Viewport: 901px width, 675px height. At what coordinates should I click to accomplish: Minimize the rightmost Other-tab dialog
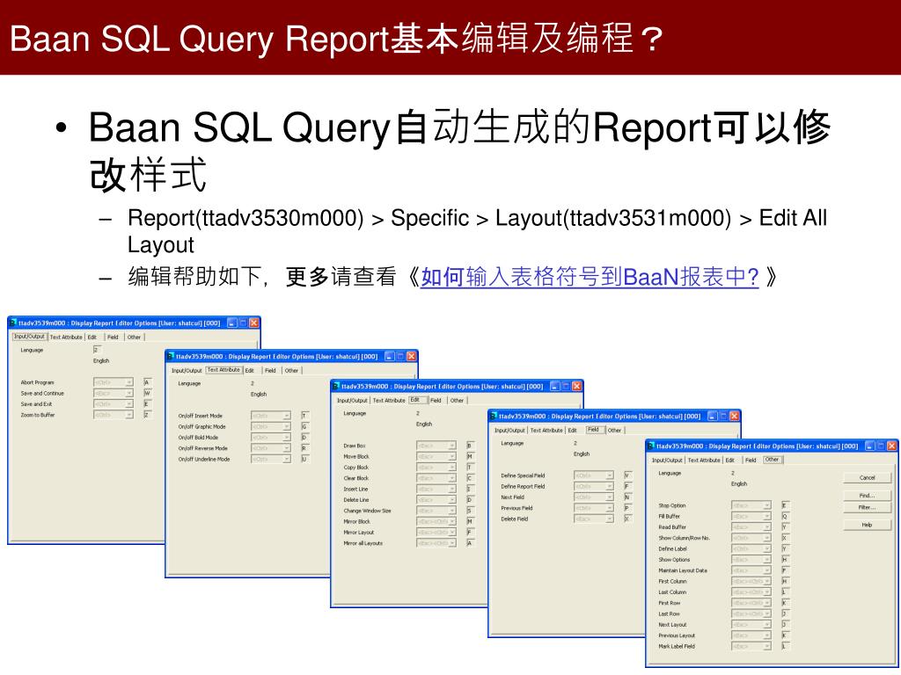870,446
